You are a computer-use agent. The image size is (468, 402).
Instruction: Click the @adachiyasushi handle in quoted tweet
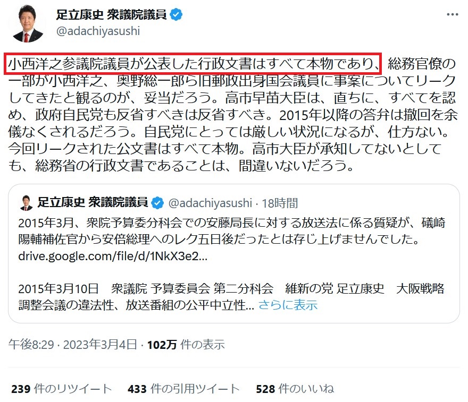(211, 203)
